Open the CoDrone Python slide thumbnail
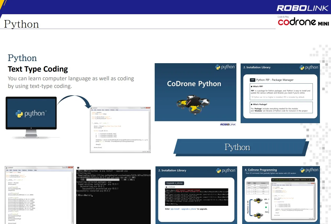Screen dimensions: 331x224 (x=195, y=92)
